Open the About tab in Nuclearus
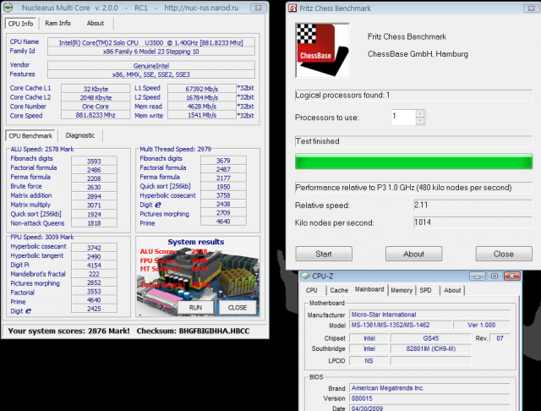Screen dimensions: 541x411 pos(96,23)
